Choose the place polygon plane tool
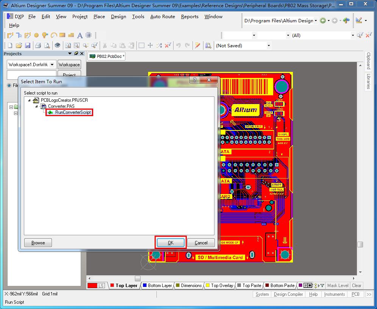The image size is (377, 309). coord(71,35)
